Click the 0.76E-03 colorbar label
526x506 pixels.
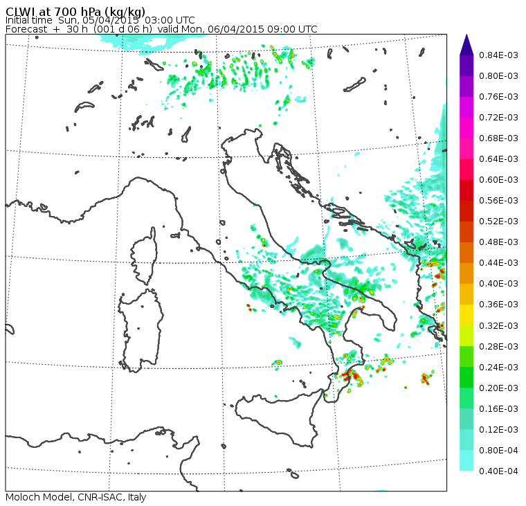(x=498, y=97)
